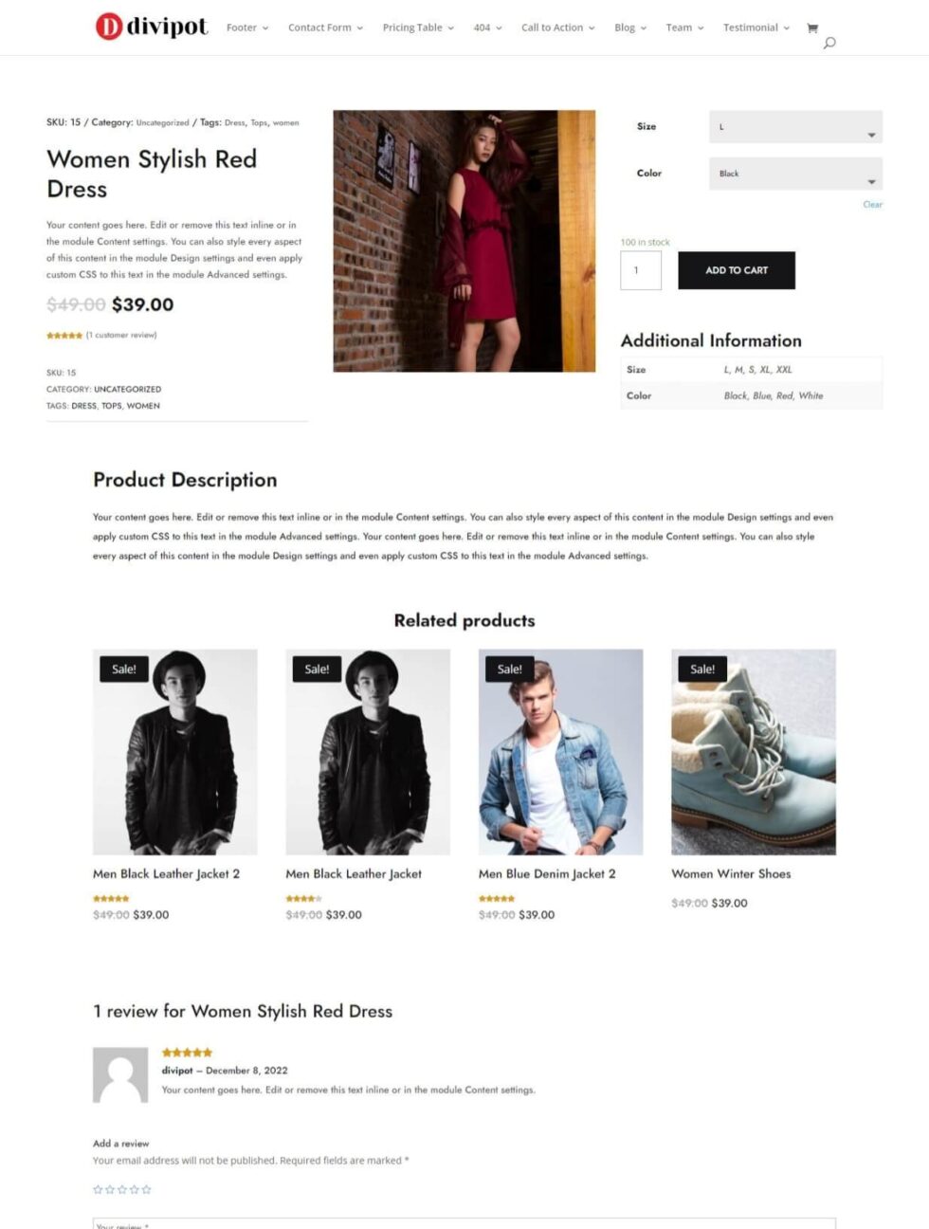Click Sale badge on Men Blue Denim Jacket 2

[510, 669]
